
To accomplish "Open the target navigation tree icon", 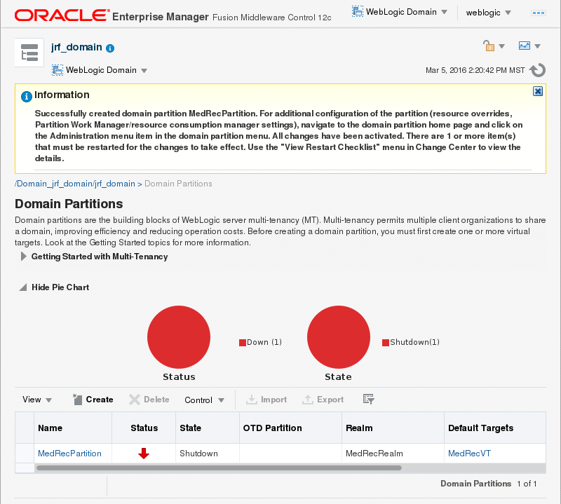I will tap(29, 53).
